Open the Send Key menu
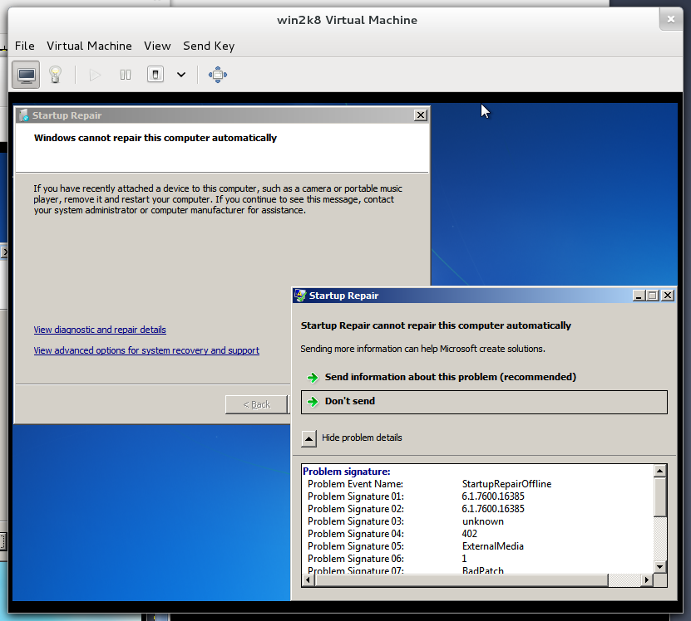This screenshot has width=691, height=621. pos(209,46)
